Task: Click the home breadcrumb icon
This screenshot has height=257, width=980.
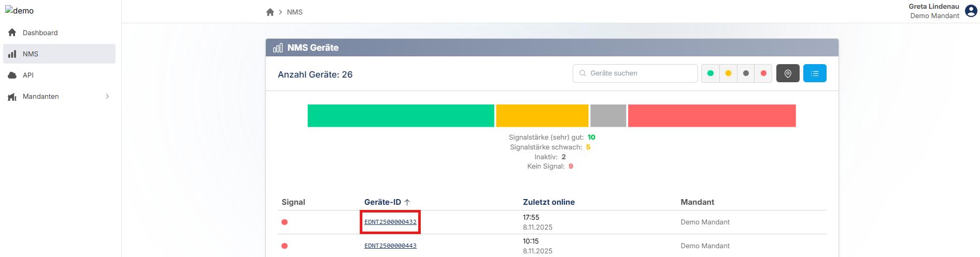Action: point(270,12)
